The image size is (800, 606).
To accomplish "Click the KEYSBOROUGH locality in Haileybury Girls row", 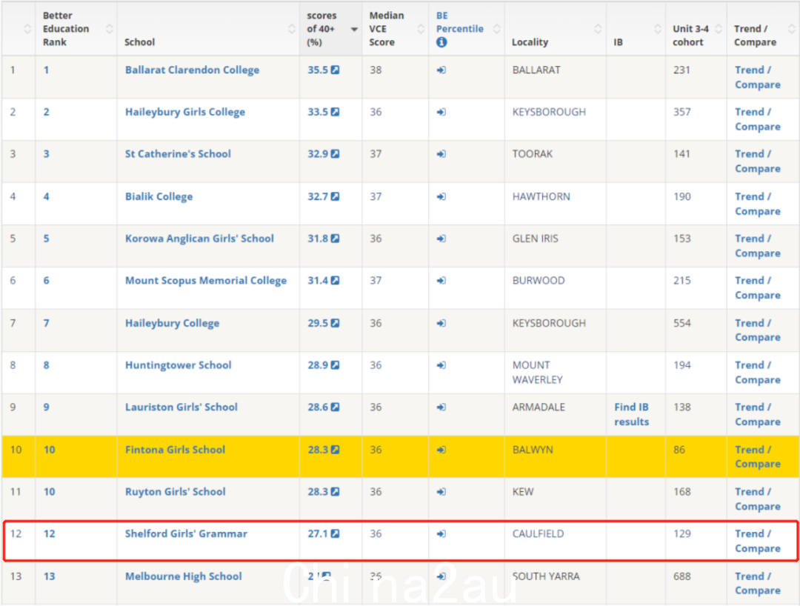I will coord(549,112).
